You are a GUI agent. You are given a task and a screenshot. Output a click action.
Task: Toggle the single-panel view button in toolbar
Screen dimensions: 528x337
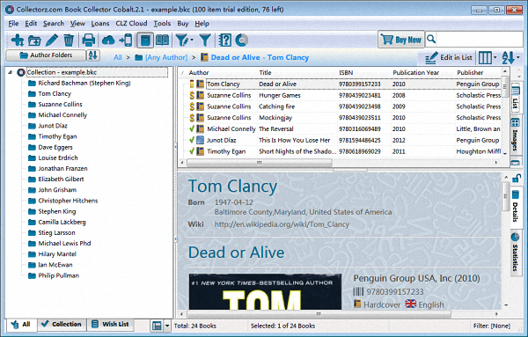point(145,40)
